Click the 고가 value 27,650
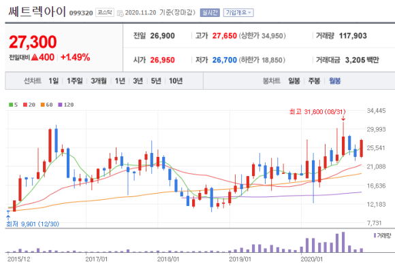395x263 pixels. tap(225, 36)
